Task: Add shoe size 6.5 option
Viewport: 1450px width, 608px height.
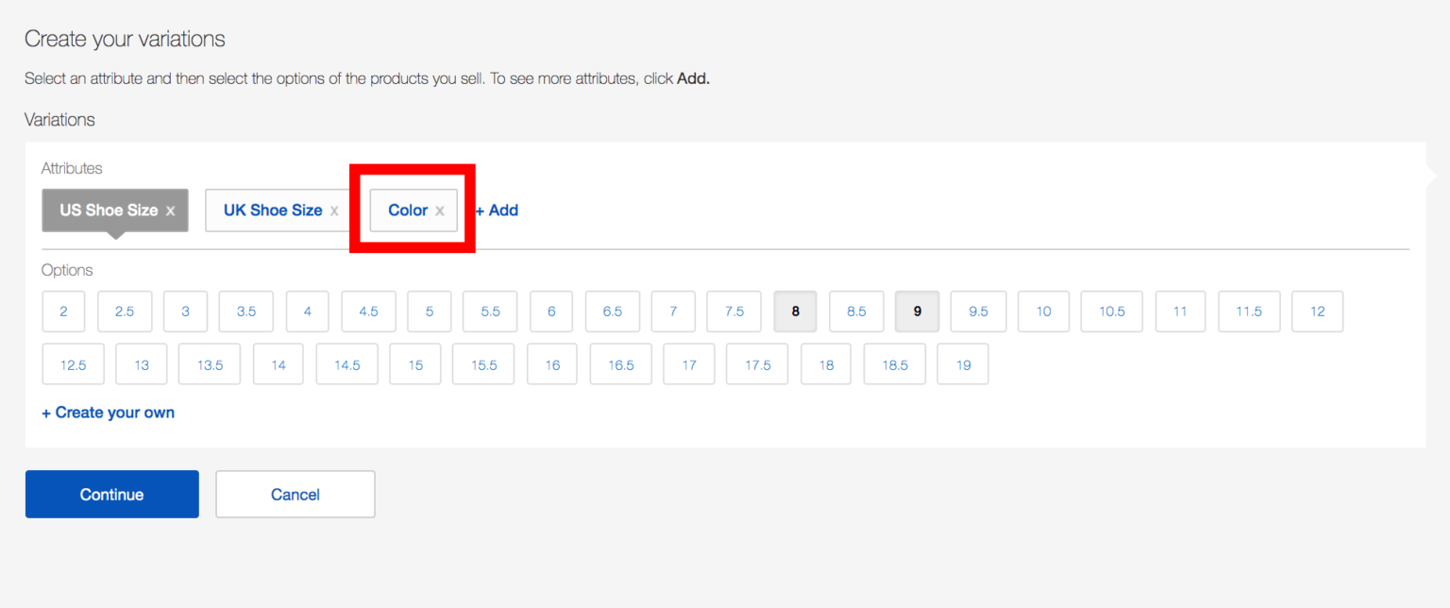Action: [x=613, y=312]
